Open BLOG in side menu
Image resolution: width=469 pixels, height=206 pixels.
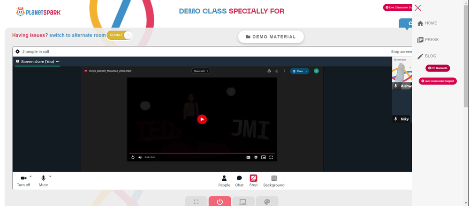pos(427,56)
